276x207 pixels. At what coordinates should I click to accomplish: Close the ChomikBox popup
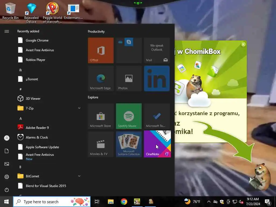click(x=243, y=44)
